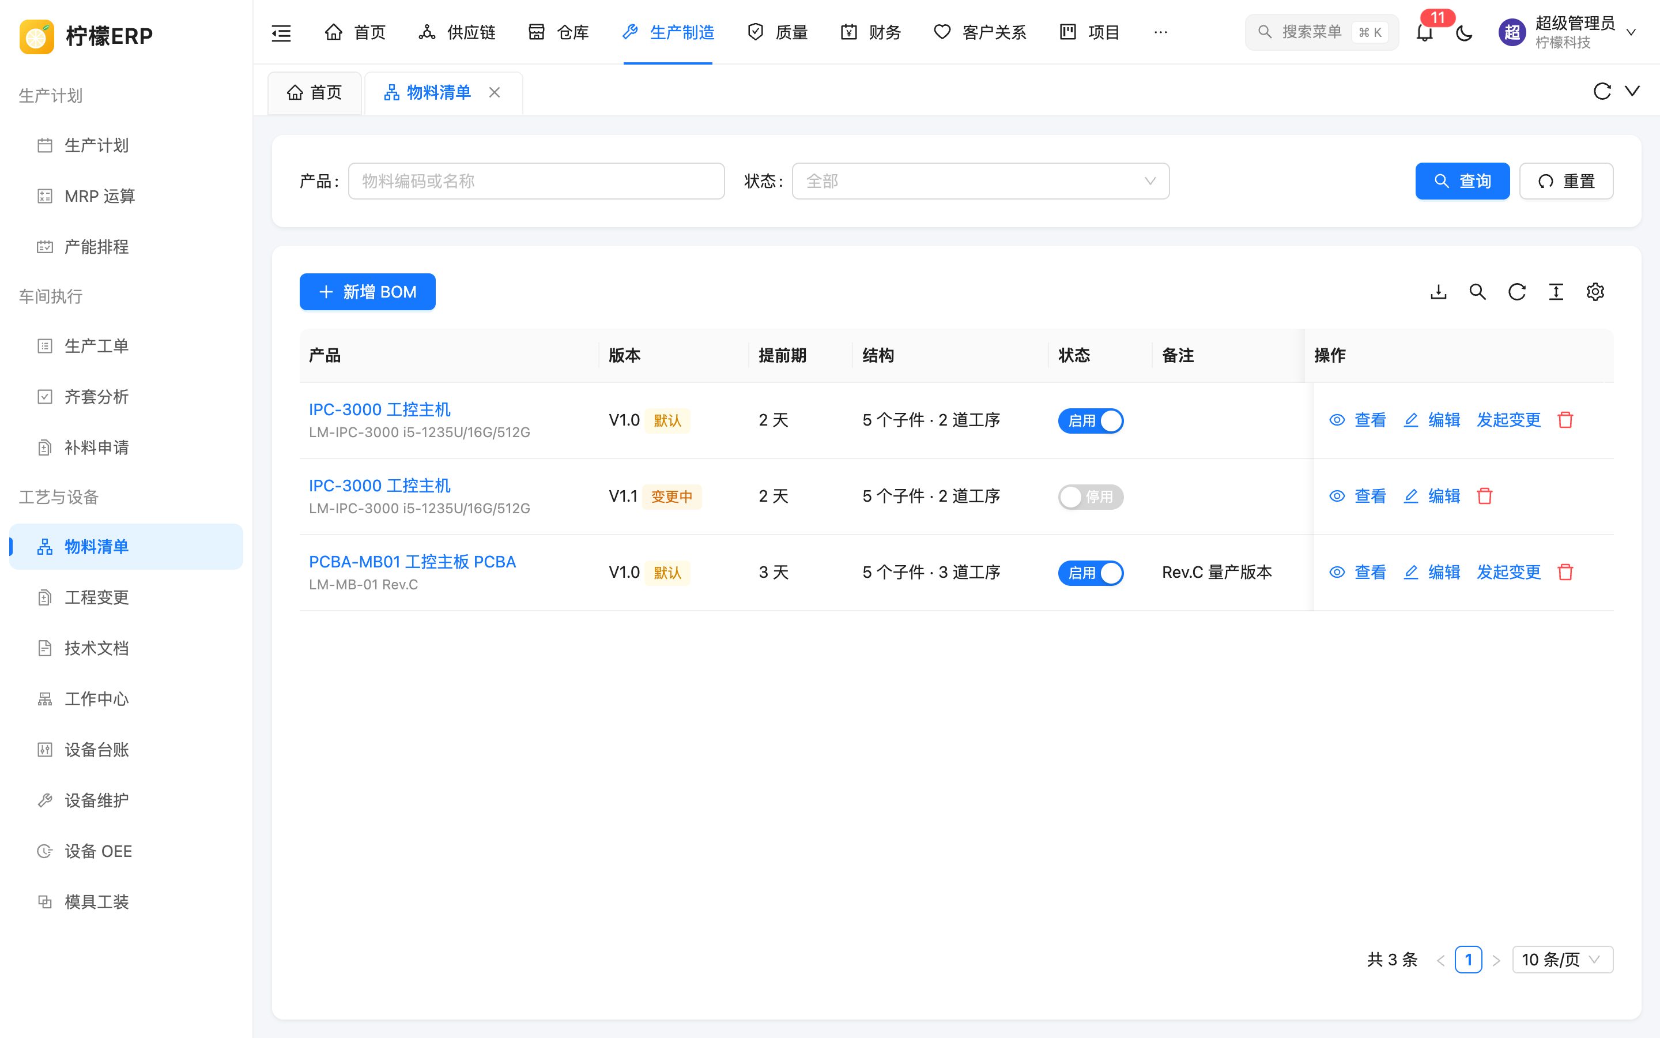Click the 查询 button
Screen dimensions: 1660x1038
(x=1462, y=181)
